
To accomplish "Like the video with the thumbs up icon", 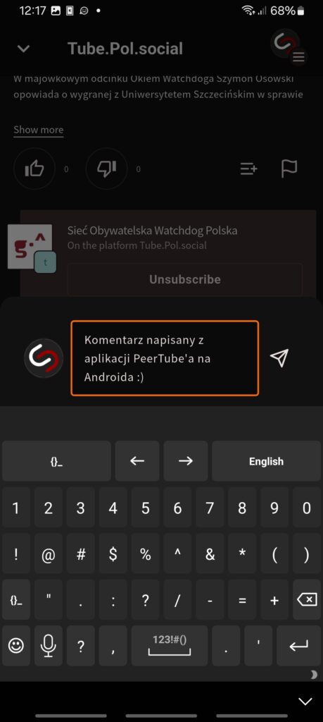I will (34, 169).
